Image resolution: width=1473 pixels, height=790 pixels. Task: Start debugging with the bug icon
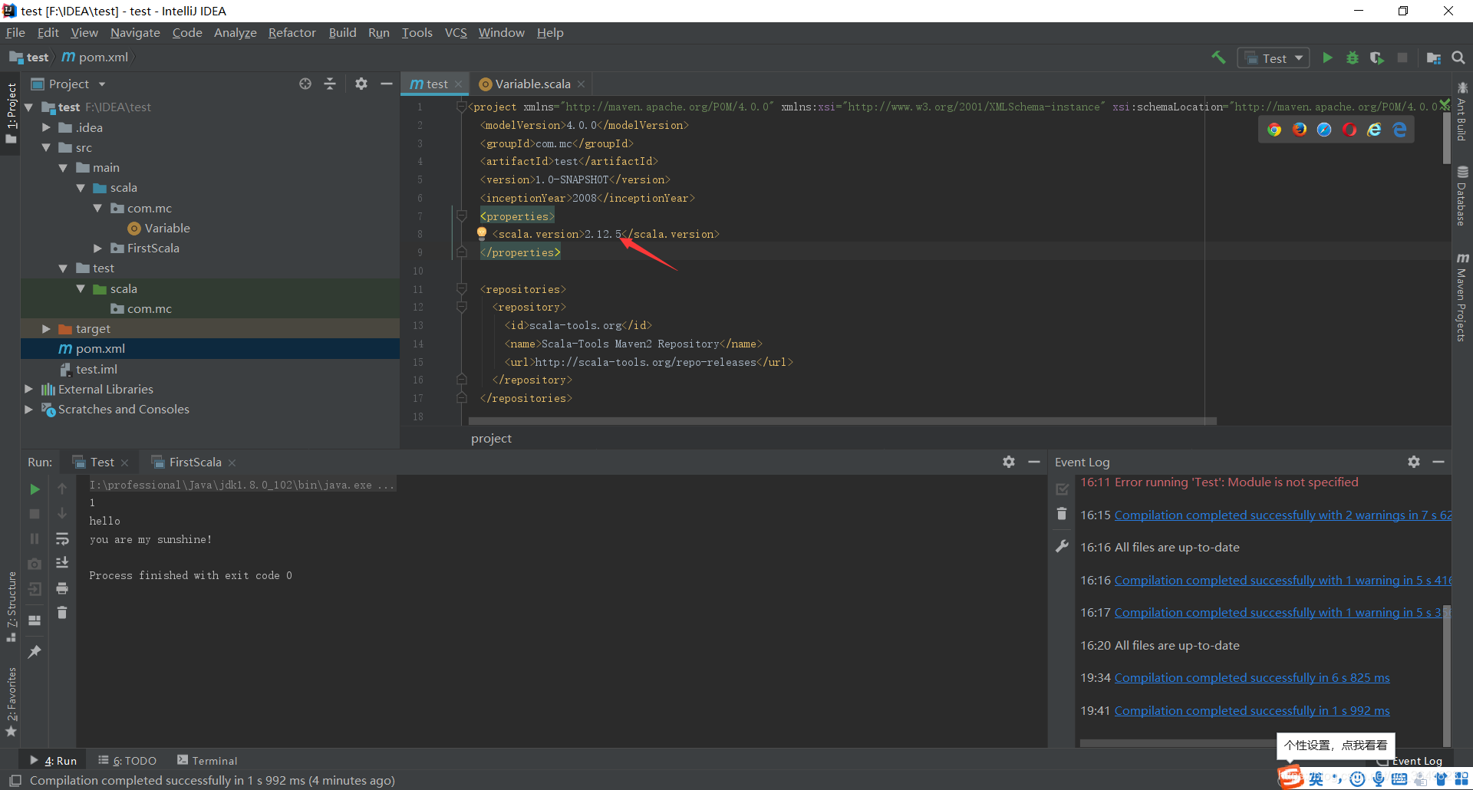click(x=1353, y=58)
